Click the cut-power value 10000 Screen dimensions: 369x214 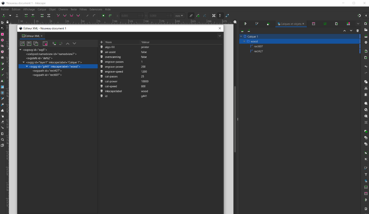click(x=145, y=81)
